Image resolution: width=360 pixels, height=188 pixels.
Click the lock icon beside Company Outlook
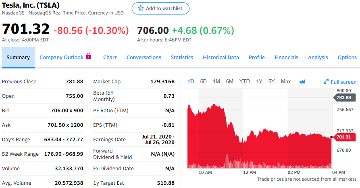pyautogui.click(x=89, y=57)
